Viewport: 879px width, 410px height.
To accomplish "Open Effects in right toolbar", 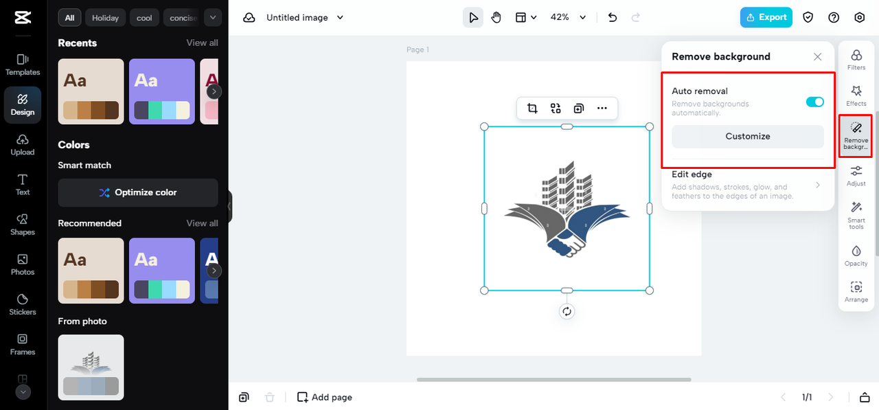I will pyautogui.click(x=856, y=95).
